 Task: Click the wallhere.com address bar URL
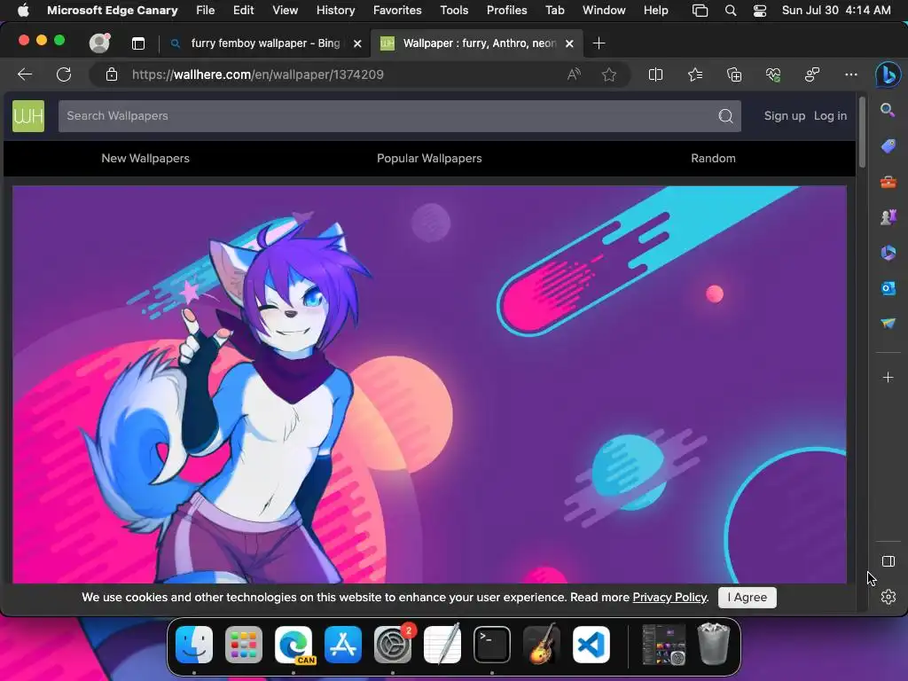pyautogui.click(x=258, y=74)
